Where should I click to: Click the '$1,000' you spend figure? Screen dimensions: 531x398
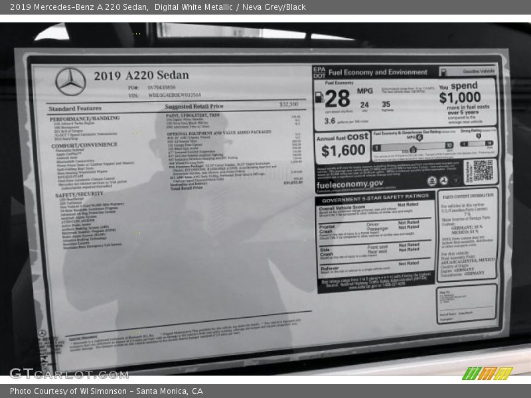[x=460, y=98]
